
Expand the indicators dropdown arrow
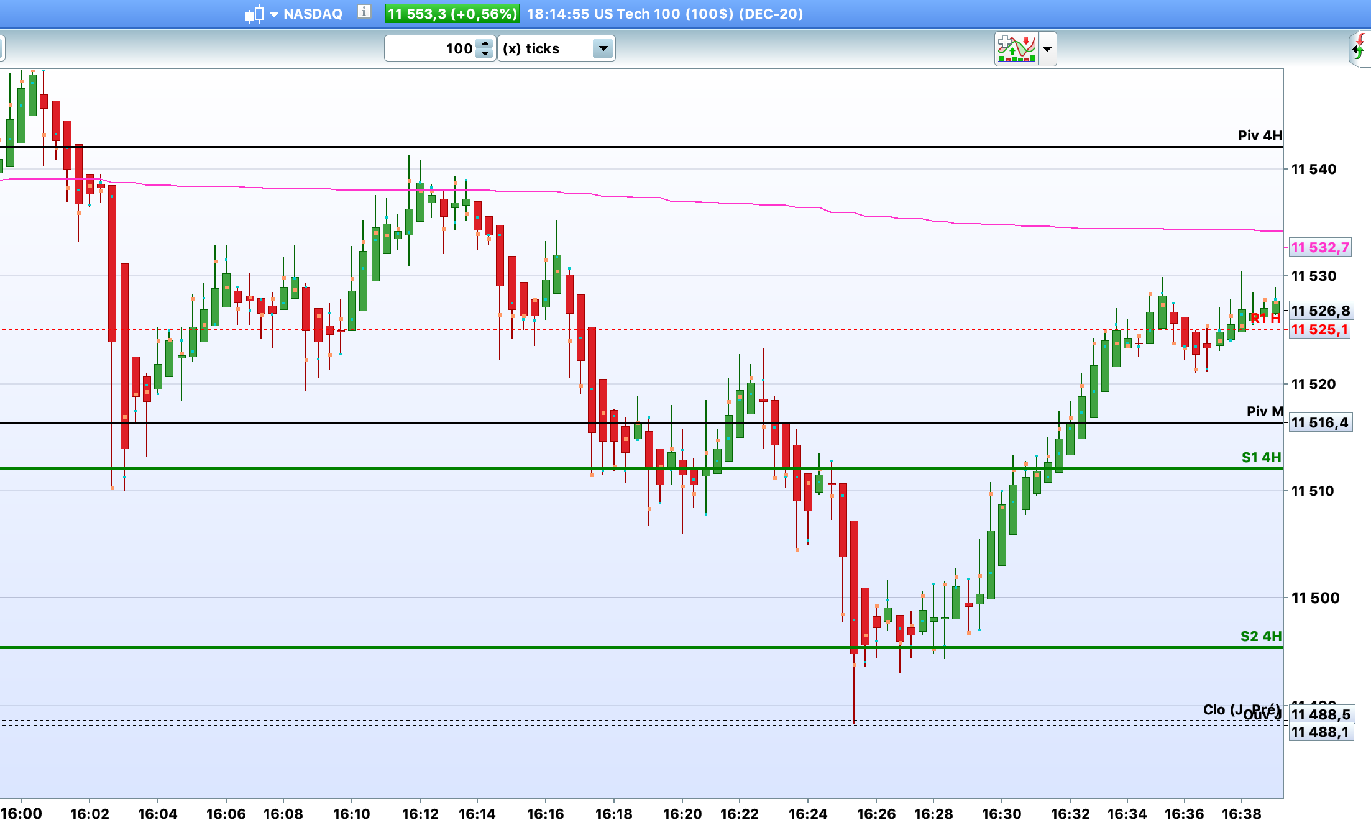tap(1047, 49)
